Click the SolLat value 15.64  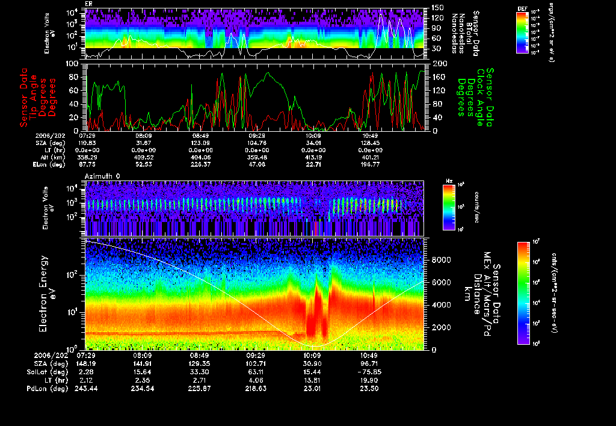pos(143,372)
